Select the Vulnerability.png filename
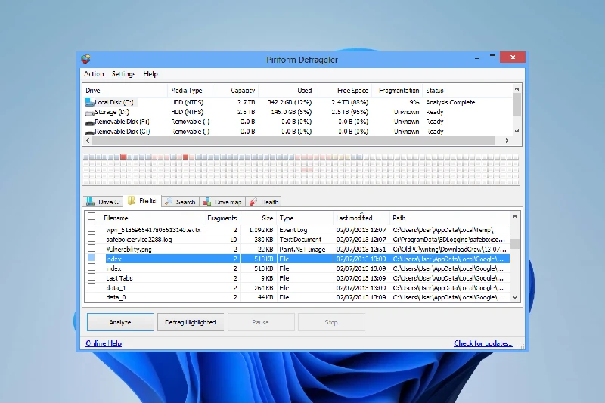Image resolution: width=605 pixels, height=403 pixels. tap(129, 249)
